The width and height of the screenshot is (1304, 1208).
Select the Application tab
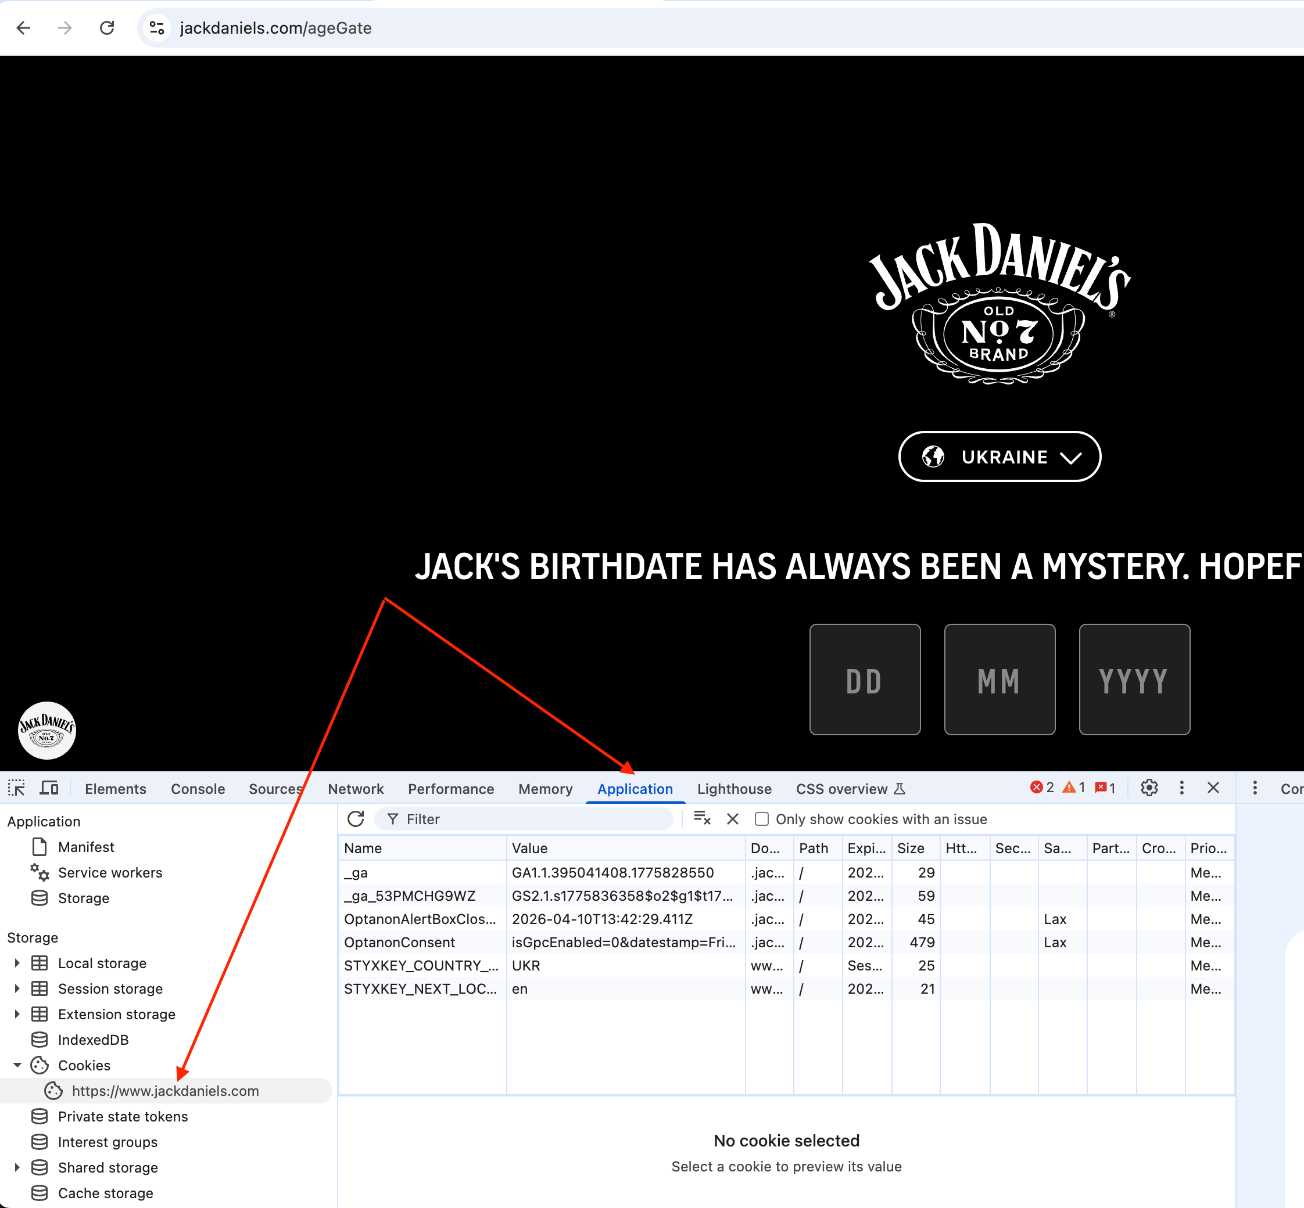(635, 788)
